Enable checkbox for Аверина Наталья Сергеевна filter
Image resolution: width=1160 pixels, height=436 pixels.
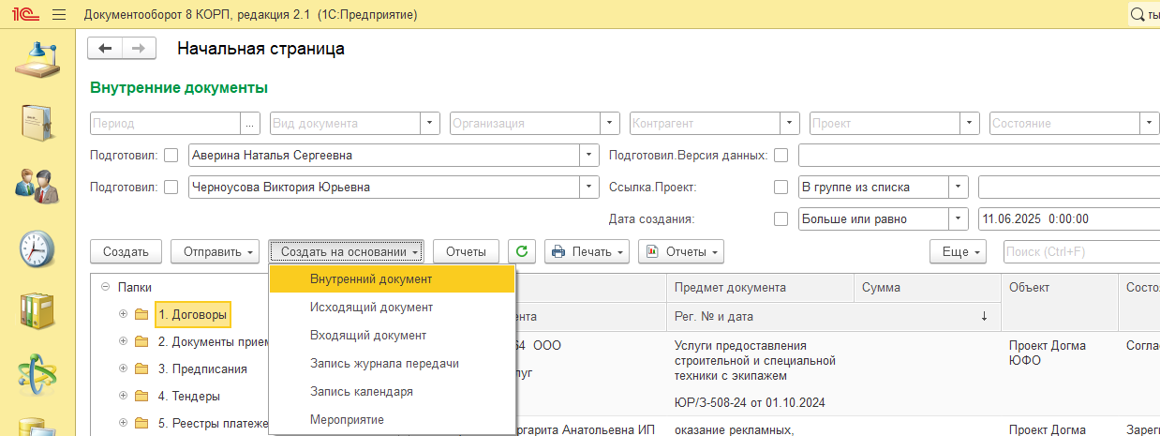[171, 156]
